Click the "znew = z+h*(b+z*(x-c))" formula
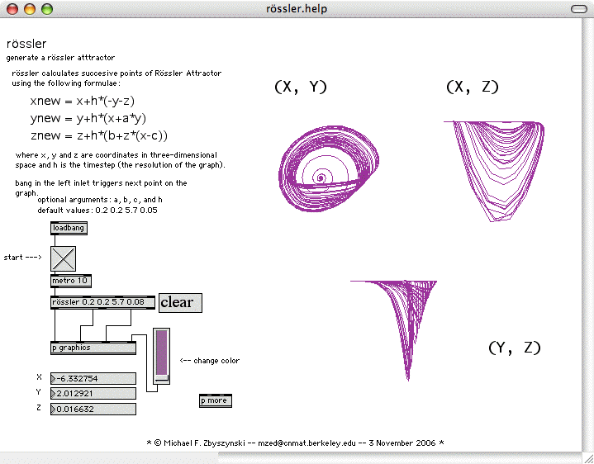 [99, 135]
